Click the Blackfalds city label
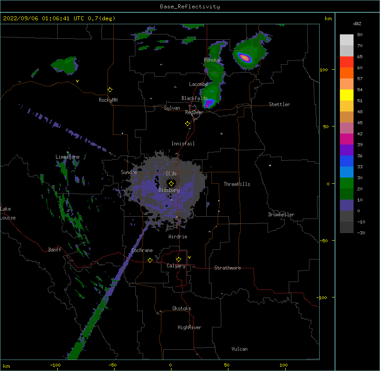This screenshot has width=380, height=371. pos(194,98)
